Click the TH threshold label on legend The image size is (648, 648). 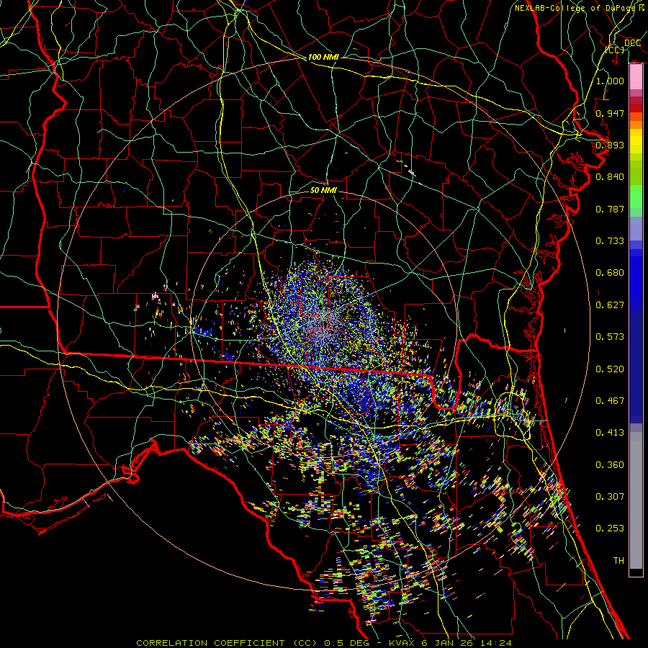tap(618, 560)
